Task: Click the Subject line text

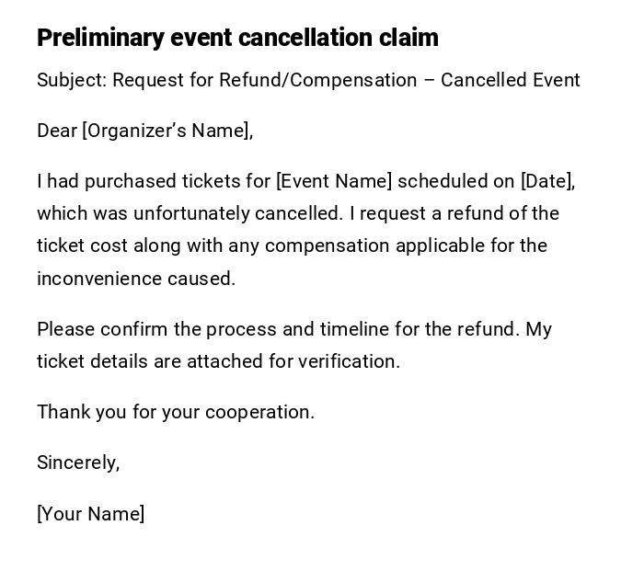Action: 308,80
